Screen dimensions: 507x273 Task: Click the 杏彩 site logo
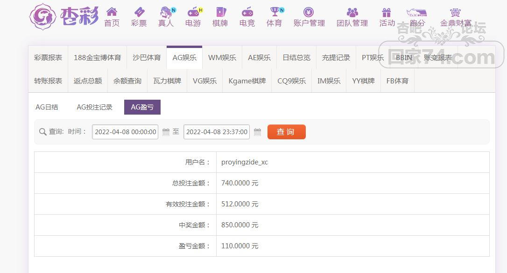63,17
